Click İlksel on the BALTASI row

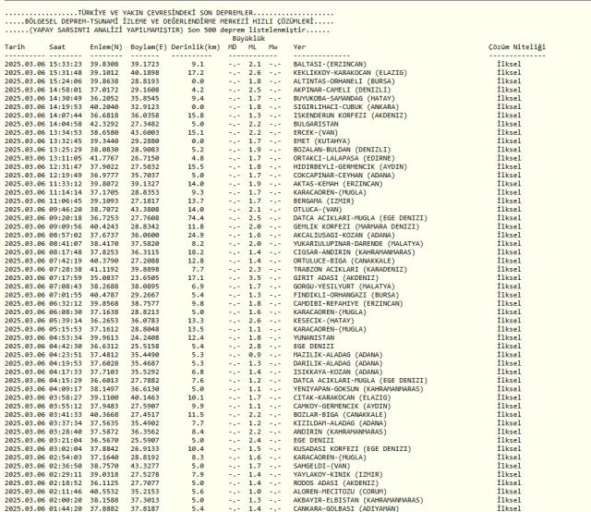tap(509, 64)
